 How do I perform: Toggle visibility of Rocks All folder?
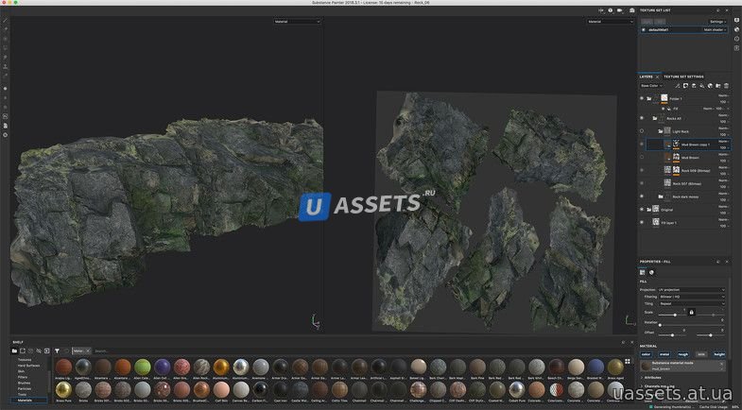(x=642, y=120)
